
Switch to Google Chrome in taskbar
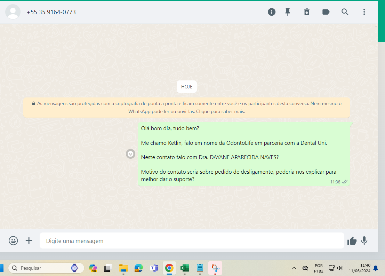(169, 268)
